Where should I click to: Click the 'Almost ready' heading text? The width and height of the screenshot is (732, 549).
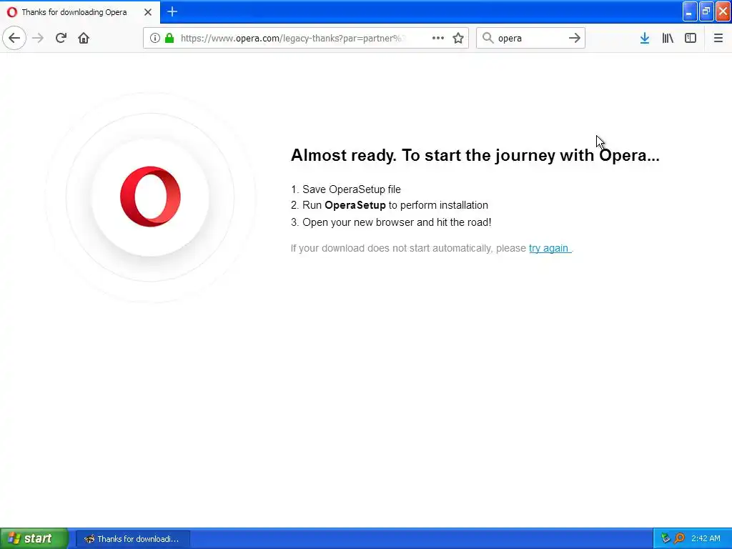[x=475, y=155]
